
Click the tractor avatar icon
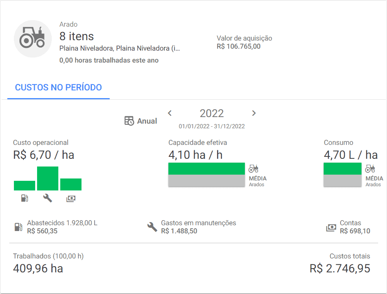pos(33,39)
